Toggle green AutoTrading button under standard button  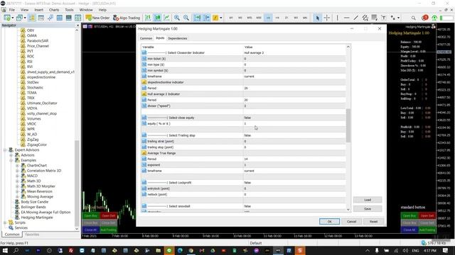tap(427, 229)
